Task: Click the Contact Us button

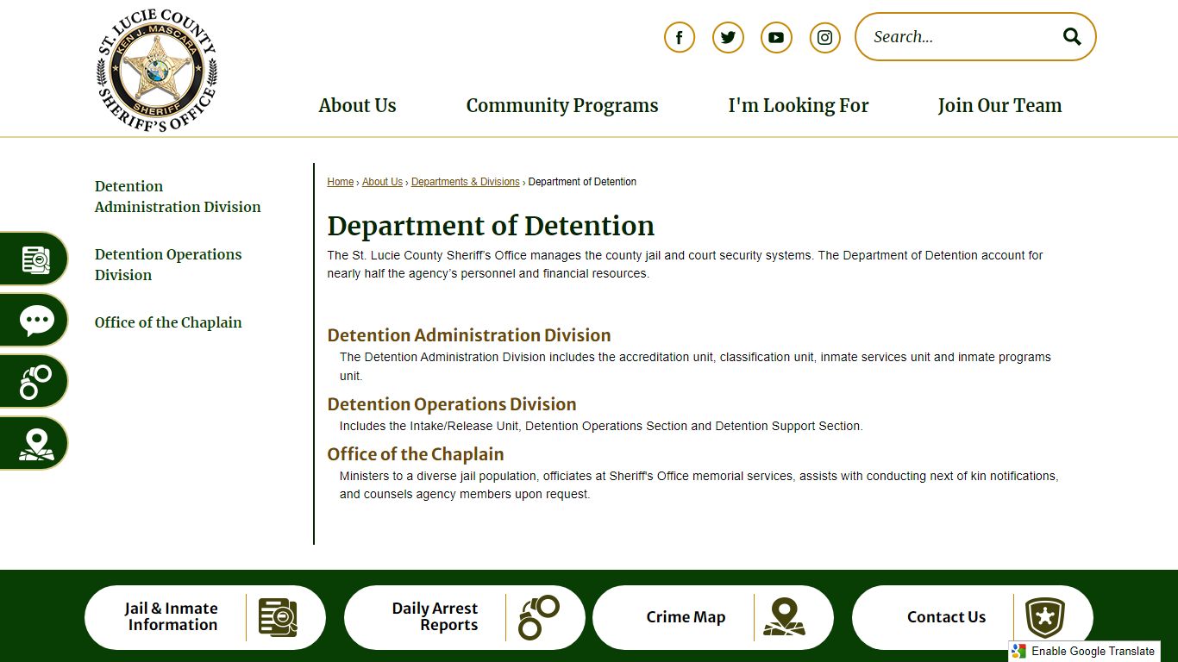Action: pyautogui.click(x=973, y=617)
